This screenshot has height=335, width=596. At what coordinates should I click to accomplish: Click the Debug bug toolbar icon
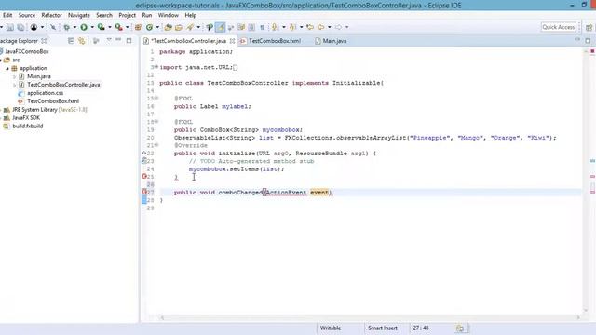click(66, 27)
